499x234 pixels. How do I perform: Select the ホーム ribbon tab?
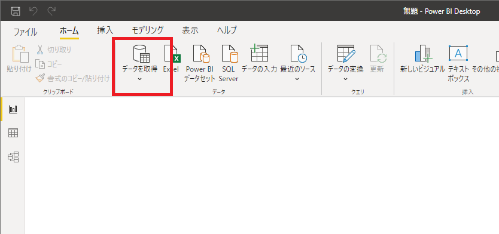tap(69, 31)
